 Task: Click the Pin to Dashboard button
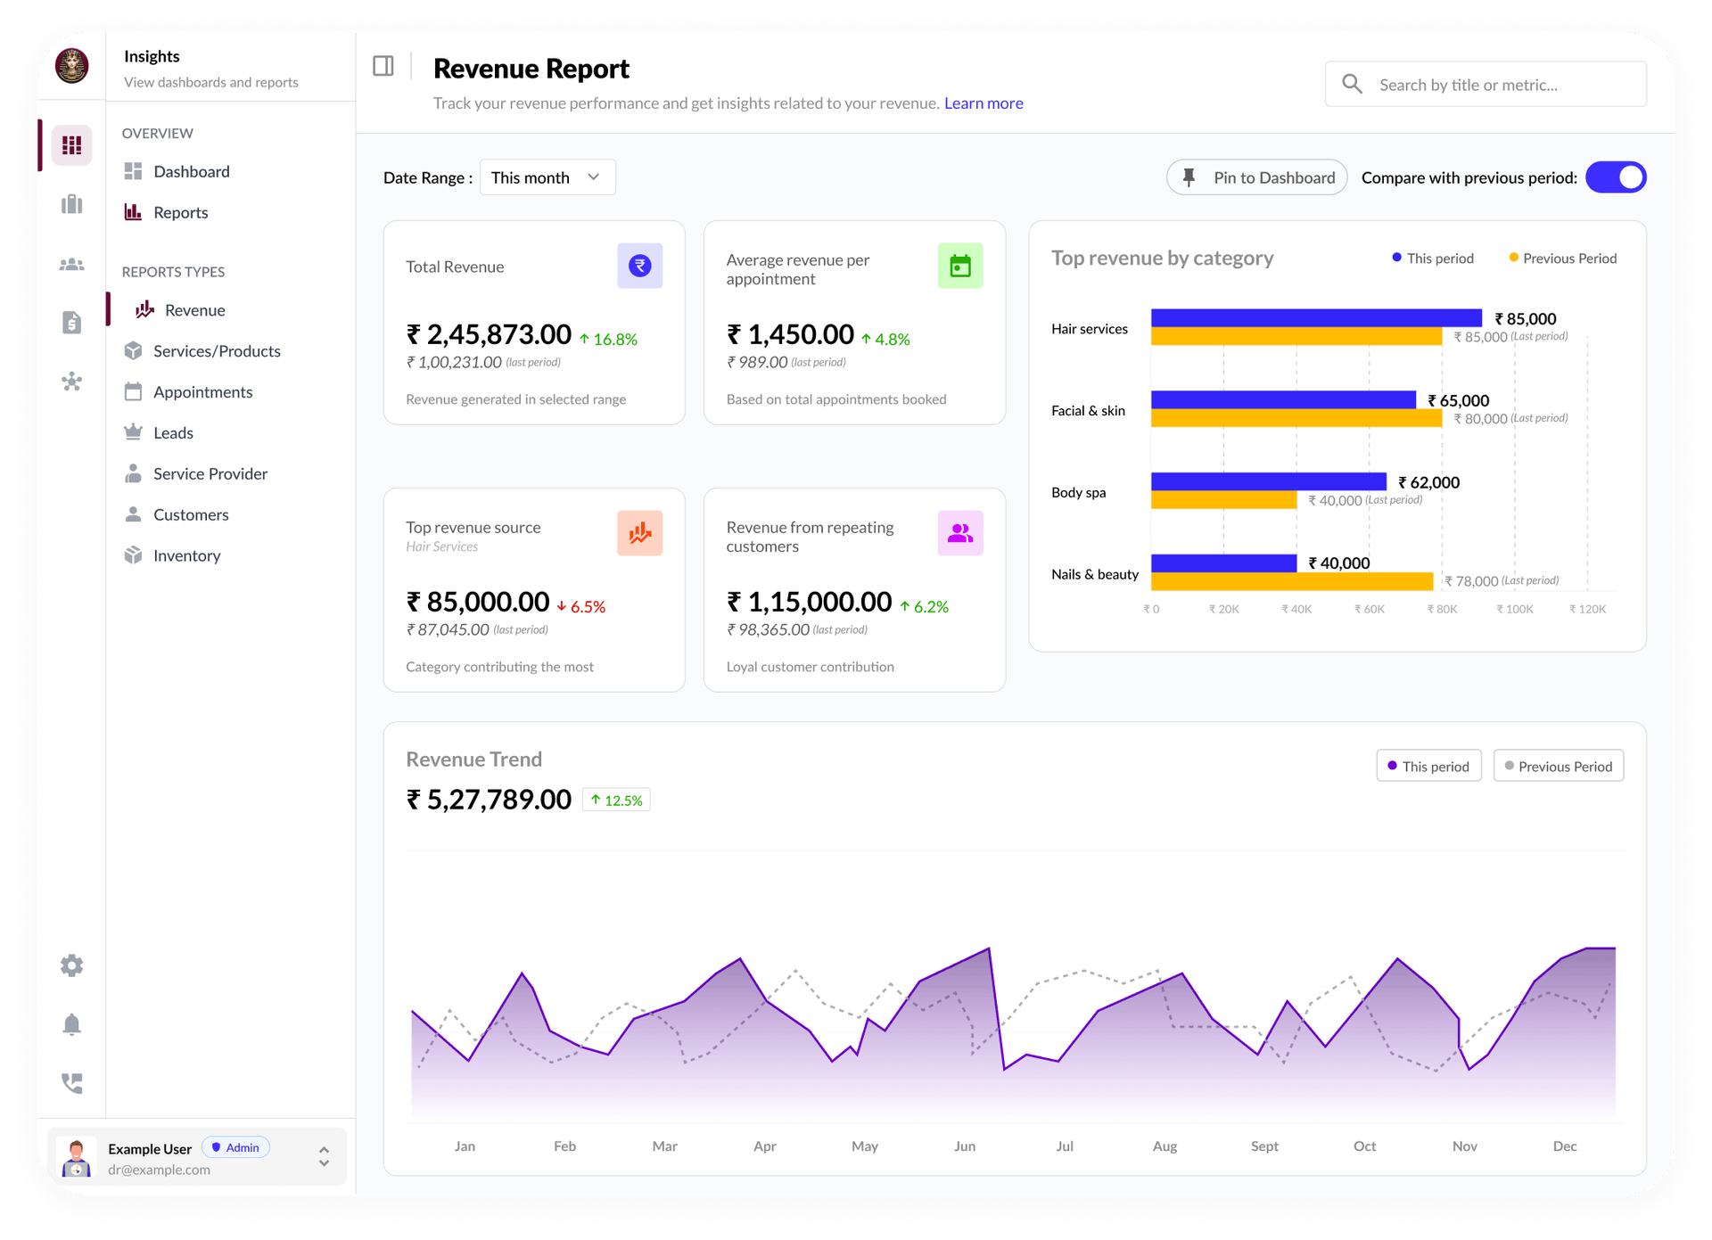pyautogui.click(x=1256, y=177)
